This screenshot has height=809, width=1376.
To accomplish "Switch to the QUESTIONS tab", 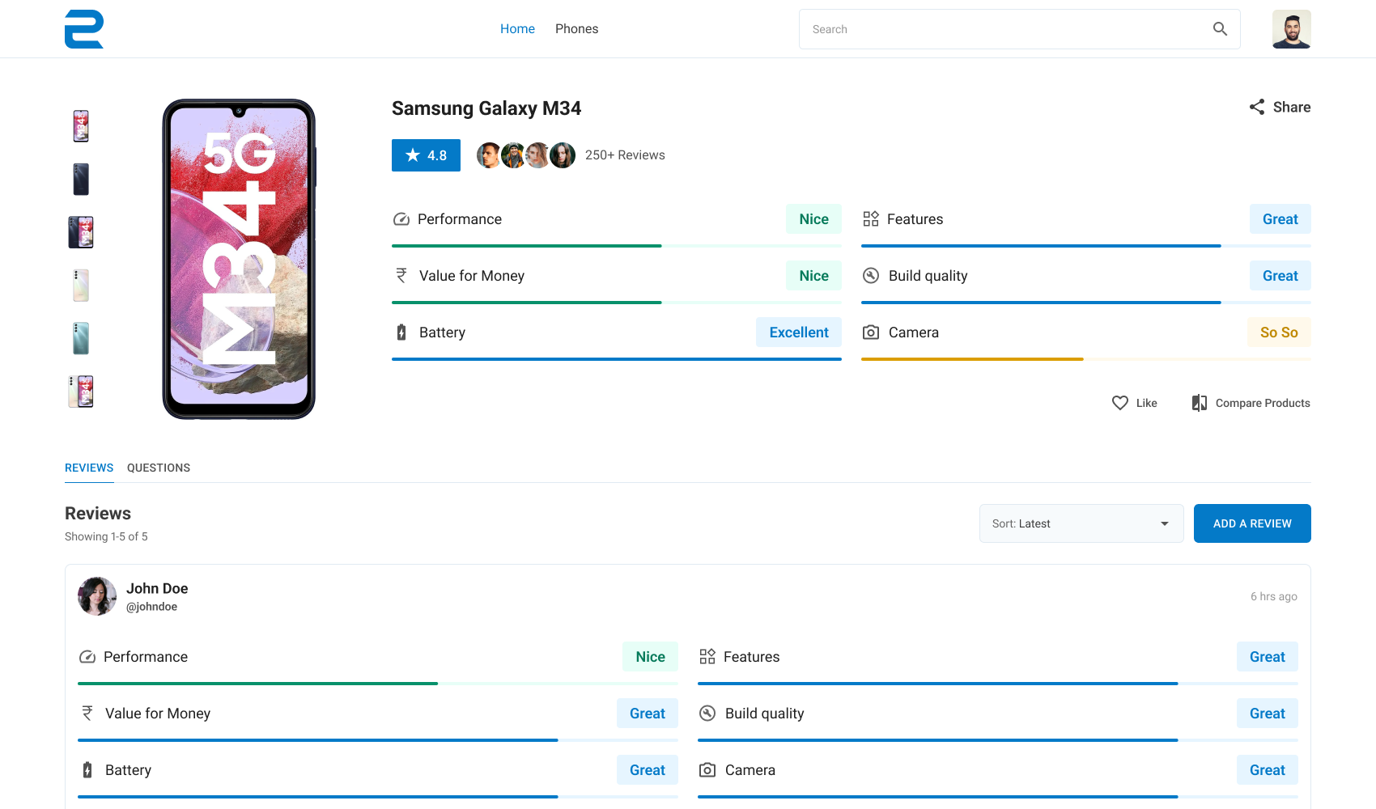I will (159, 468).
